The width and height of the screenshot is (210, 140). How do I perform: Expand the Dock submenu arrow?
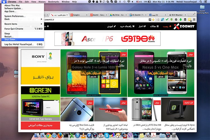click(x=41, y=19)
